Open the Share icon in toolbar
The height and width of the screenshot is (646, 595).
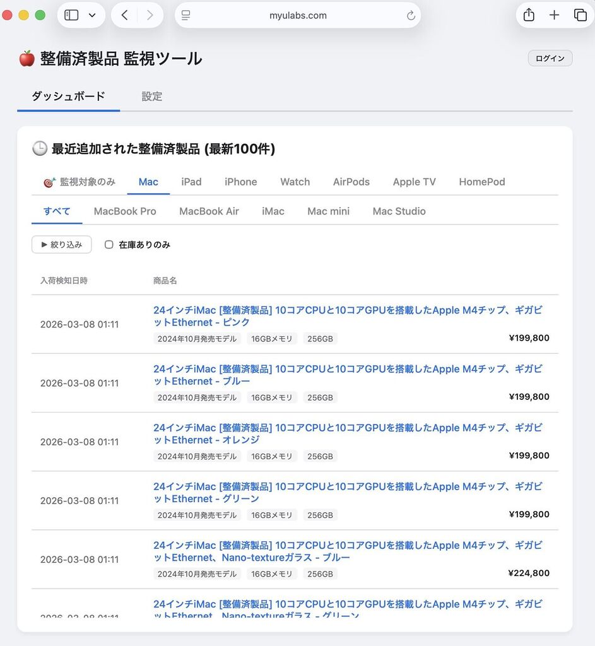click(529, 15)
